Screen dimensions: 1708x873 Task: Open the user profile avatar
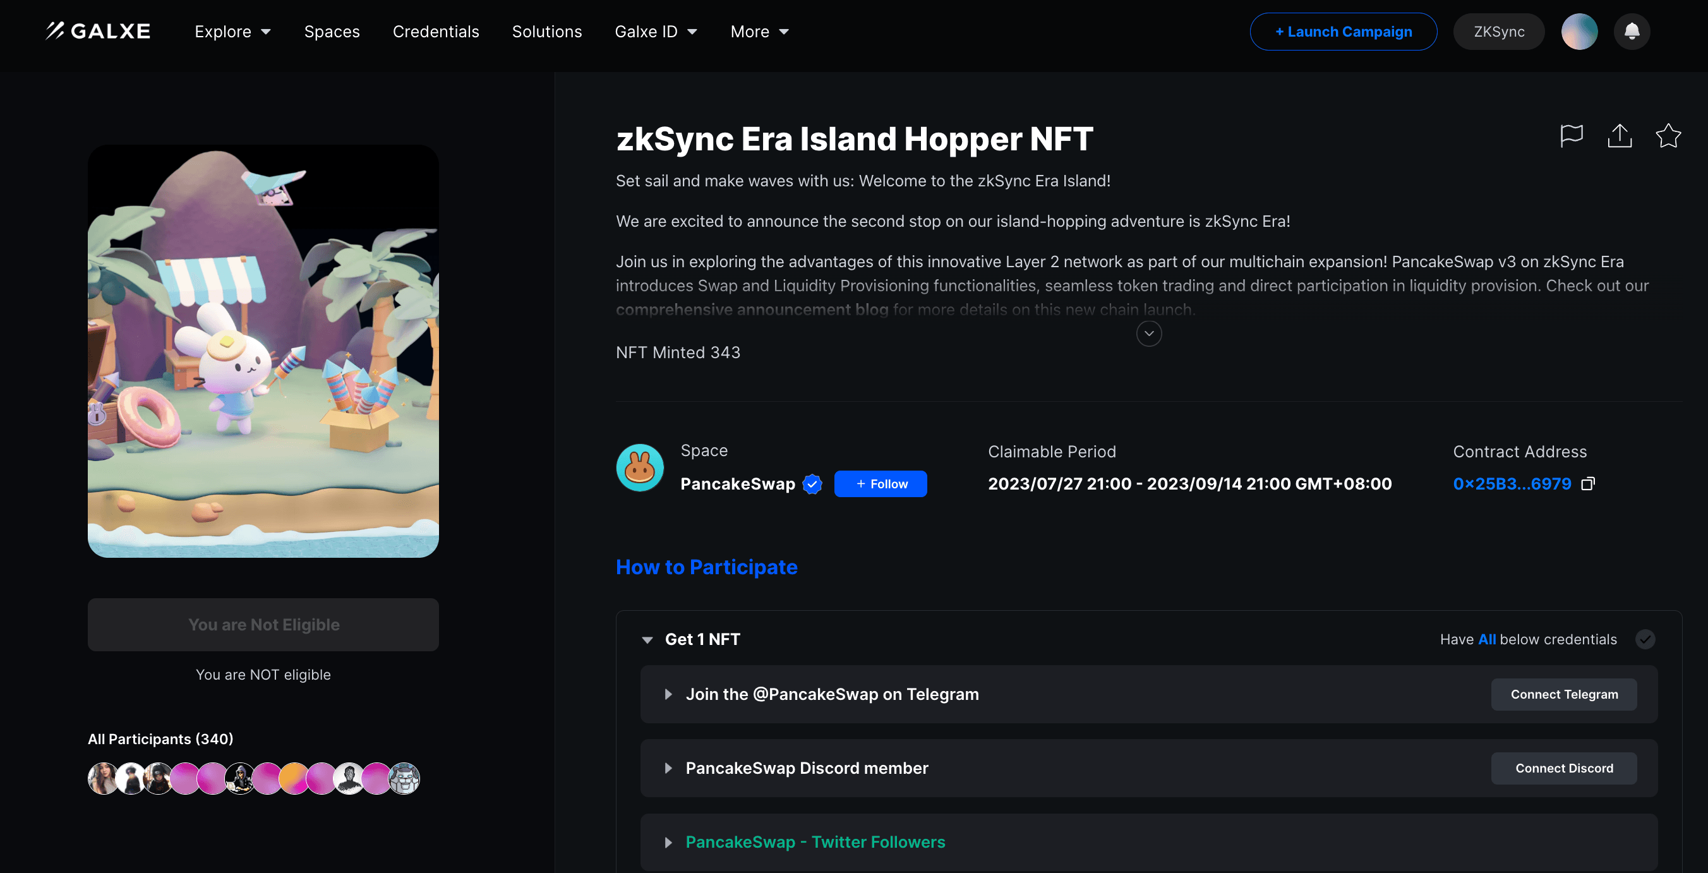(1579, 31)
